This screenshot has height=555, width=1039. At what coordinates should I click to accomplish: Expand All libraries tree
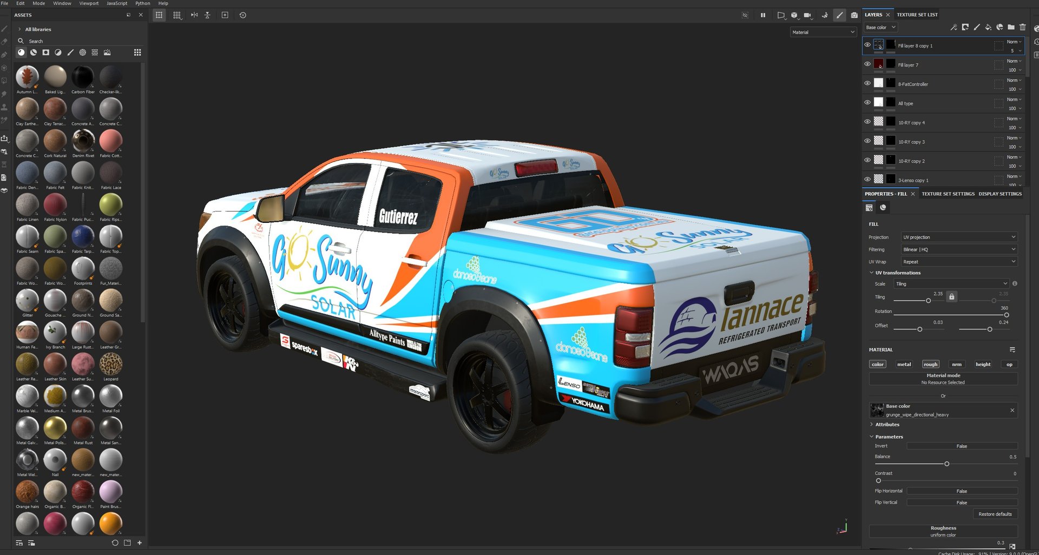tap(20, 29)
